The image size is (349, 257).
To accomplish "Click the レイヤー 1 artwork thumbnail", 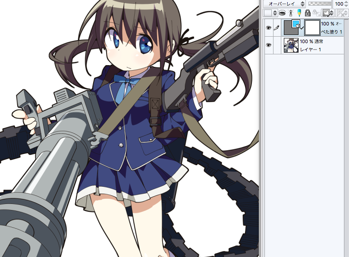I will tap(291, 45).
